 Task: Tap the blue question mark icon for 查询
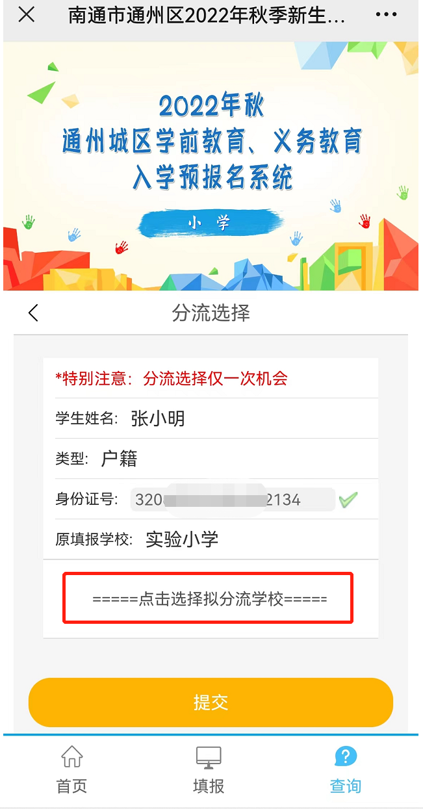345,756
